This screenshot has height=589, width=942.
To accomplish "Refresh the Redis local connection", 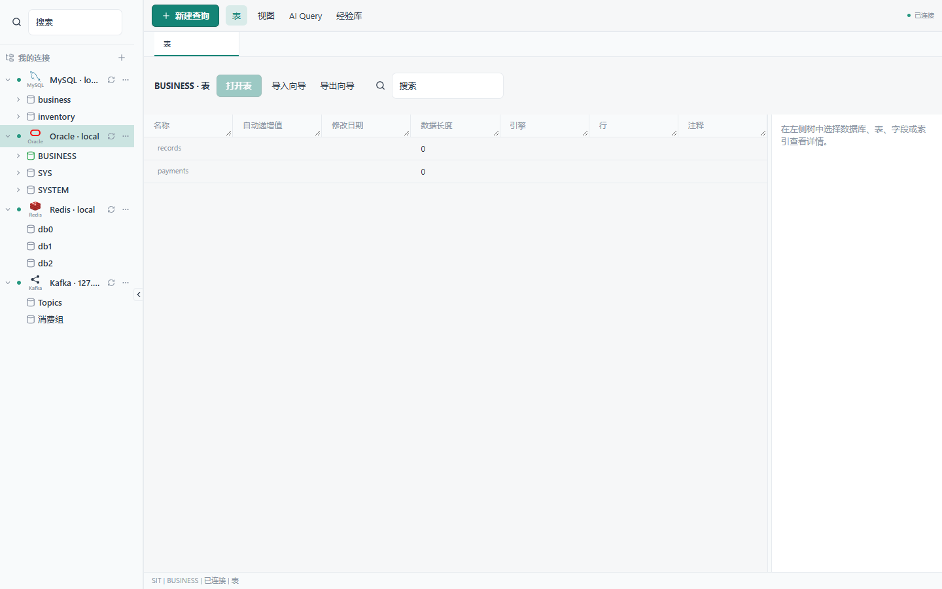I will click(x=111, y=209).
